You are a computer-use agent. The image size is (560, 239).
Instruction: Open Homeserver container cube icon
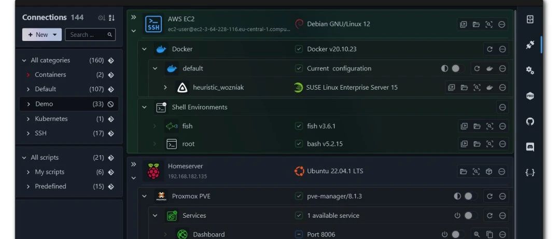click(x=489, y=172)
